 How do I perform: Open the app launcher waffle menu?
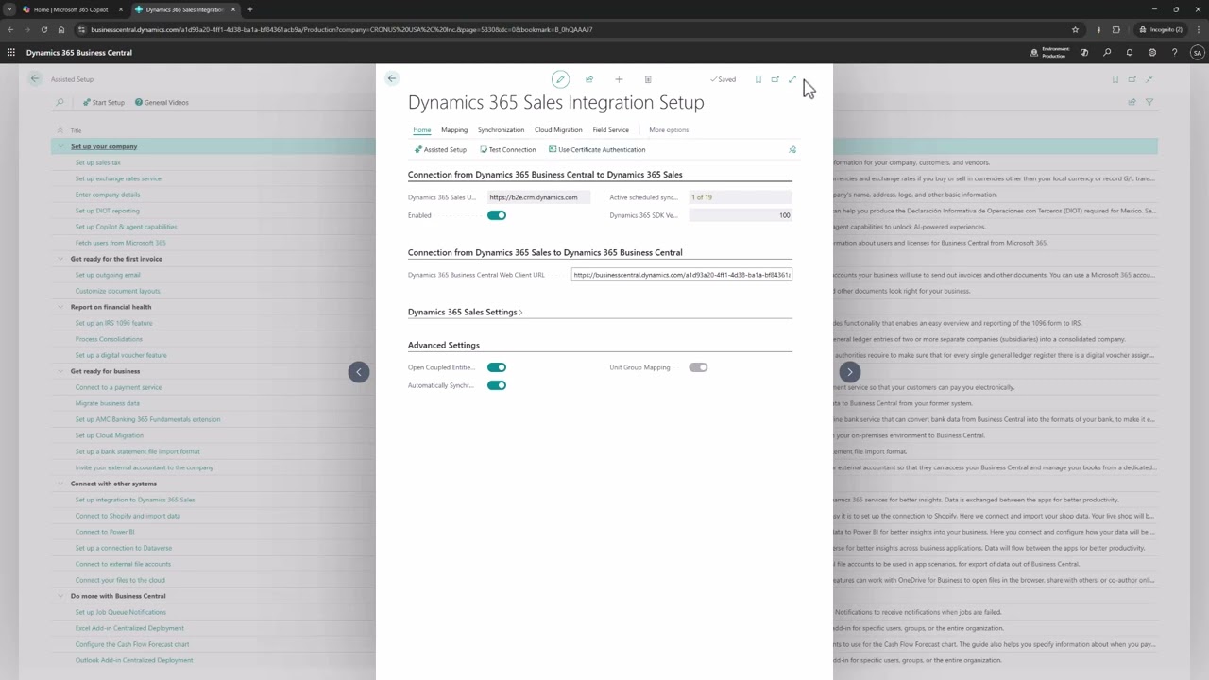point(11,53)
